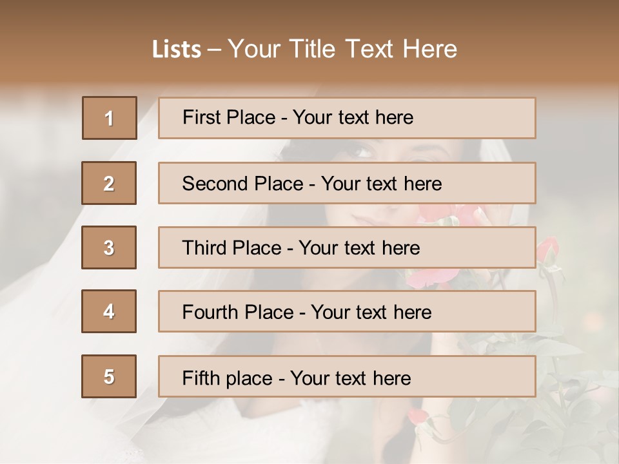Select the number 4 box

(x=109, y=311)
